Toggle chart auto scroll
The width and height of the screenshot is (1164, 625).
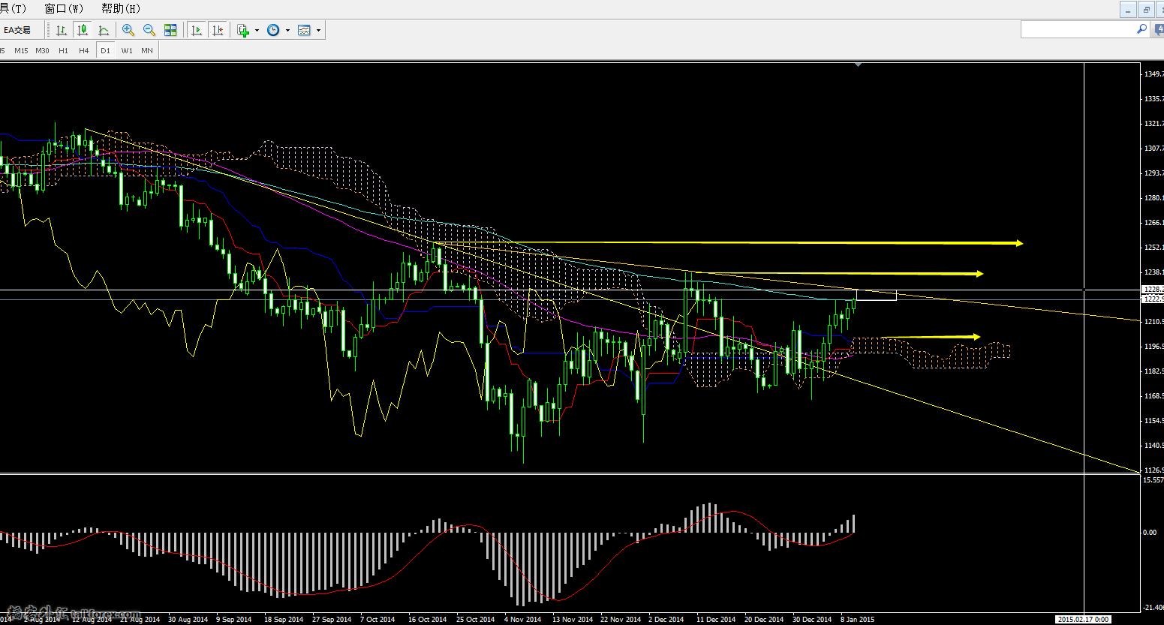(197, 30)
